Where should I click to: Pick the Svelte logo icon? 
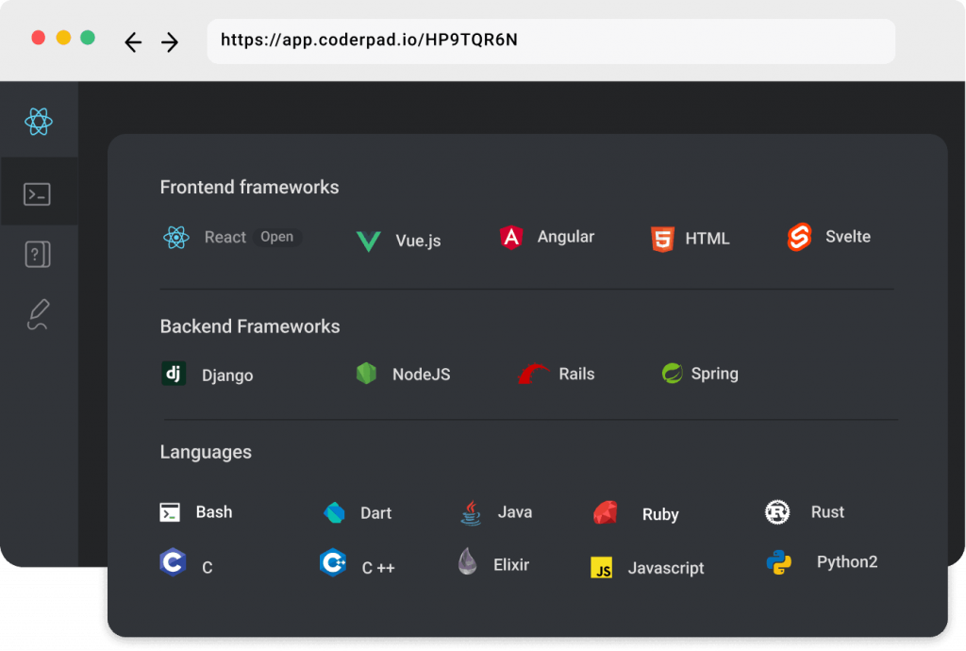tap(799, 238)
